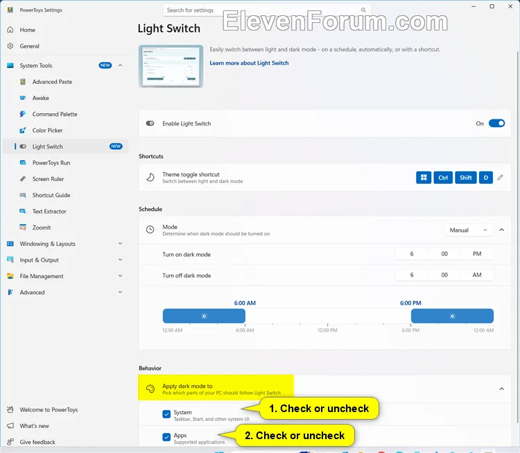Image resolution: width=520 pixels, height=453 pixels.
Task: Click the Screen Ruler icon
Action: pos(23,179)
